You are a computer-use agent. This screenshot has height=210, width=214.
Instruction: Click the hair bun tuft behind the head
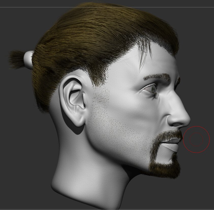pos(17,59)
